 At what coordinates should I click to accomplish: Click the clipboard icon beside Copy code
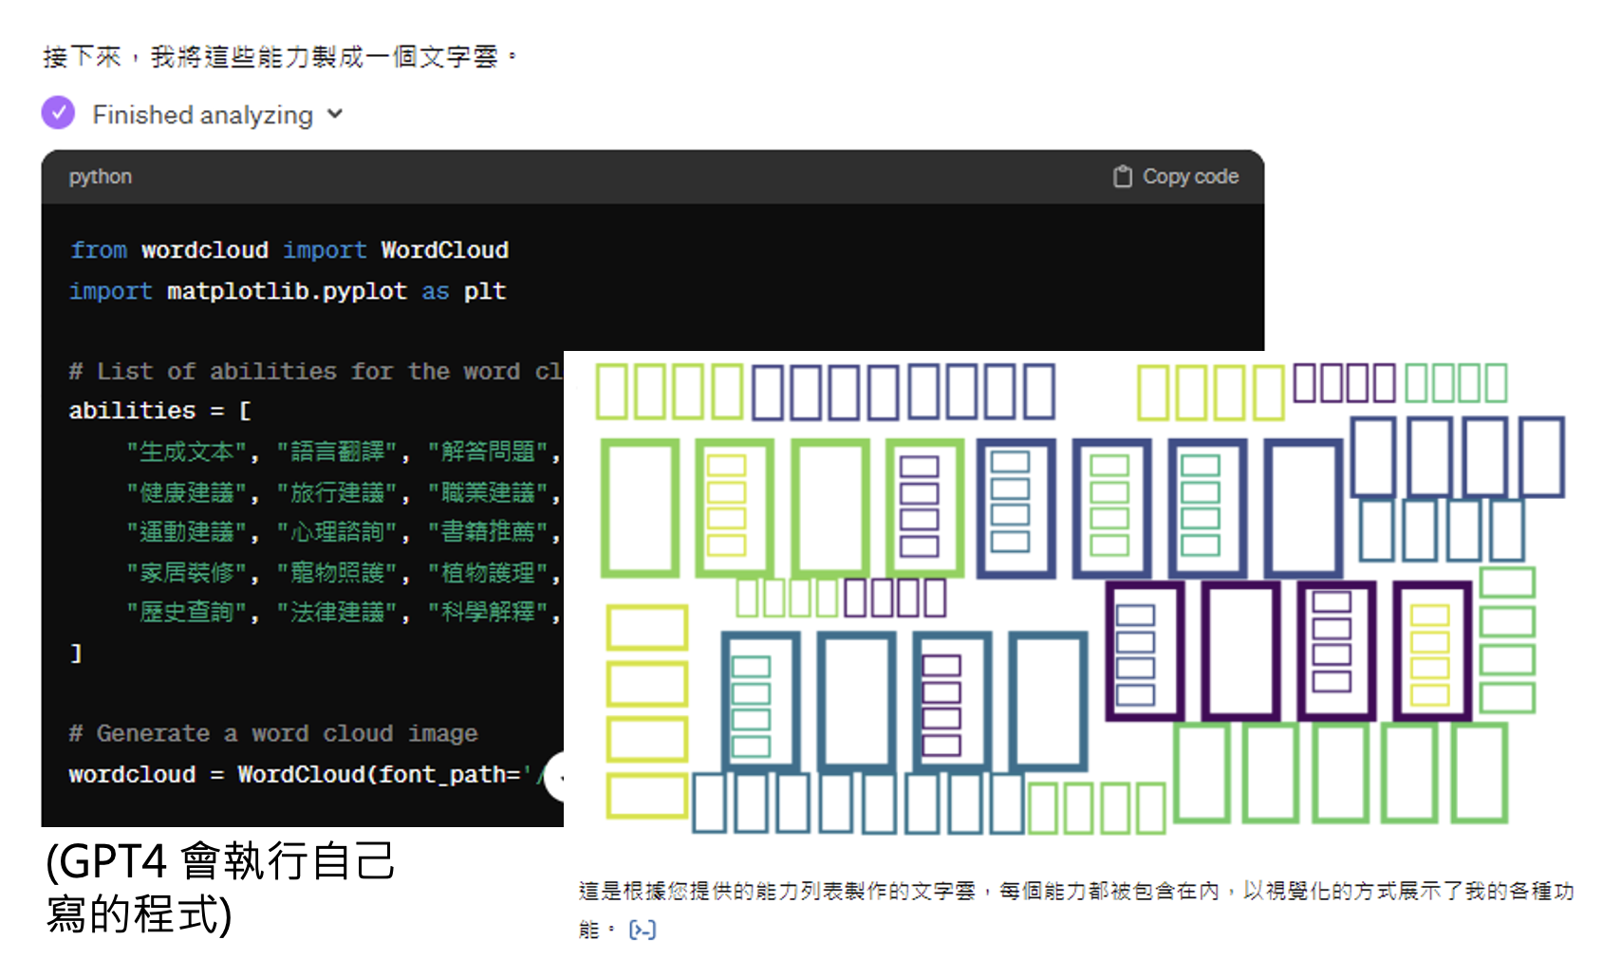(x=1122, y=176)
